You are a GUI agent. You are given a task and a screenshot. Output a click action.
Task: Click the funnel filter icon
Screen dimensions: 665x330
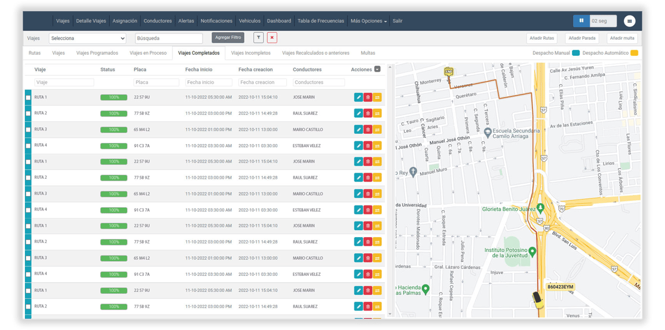coord(258,37)
